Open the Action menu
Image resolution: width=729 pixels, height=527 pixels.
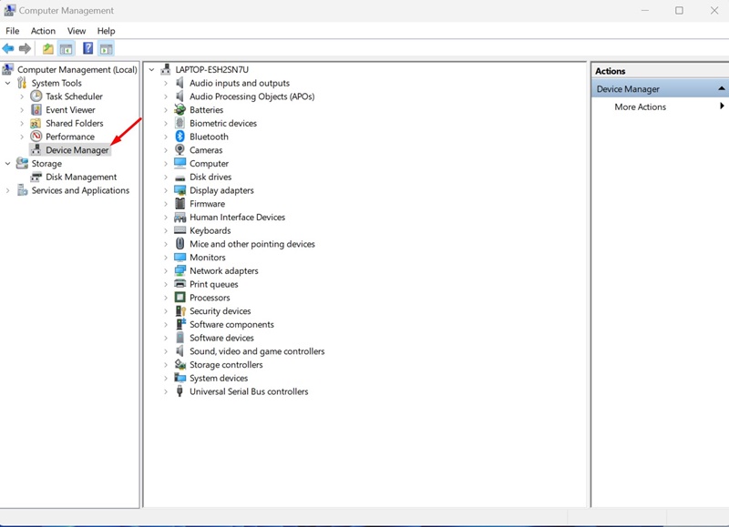[43, 30]
